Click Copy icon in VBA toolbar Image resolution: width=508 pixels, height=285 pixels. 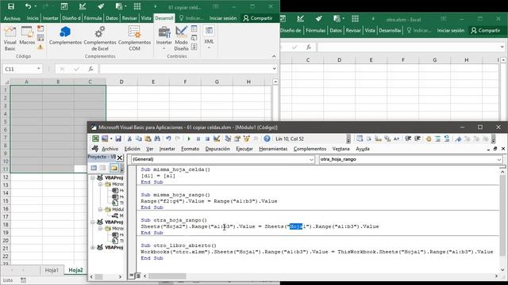[139, 139]
